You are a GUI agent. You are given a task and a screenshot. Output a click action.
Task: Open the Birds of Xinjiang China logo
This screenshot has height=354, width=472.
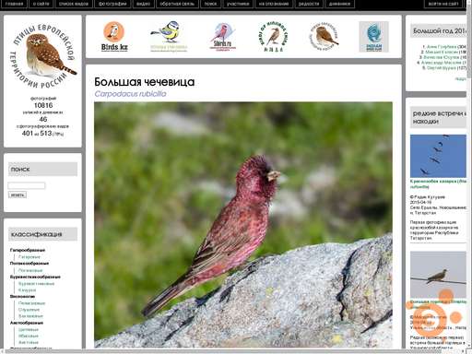tap(273, 36)
